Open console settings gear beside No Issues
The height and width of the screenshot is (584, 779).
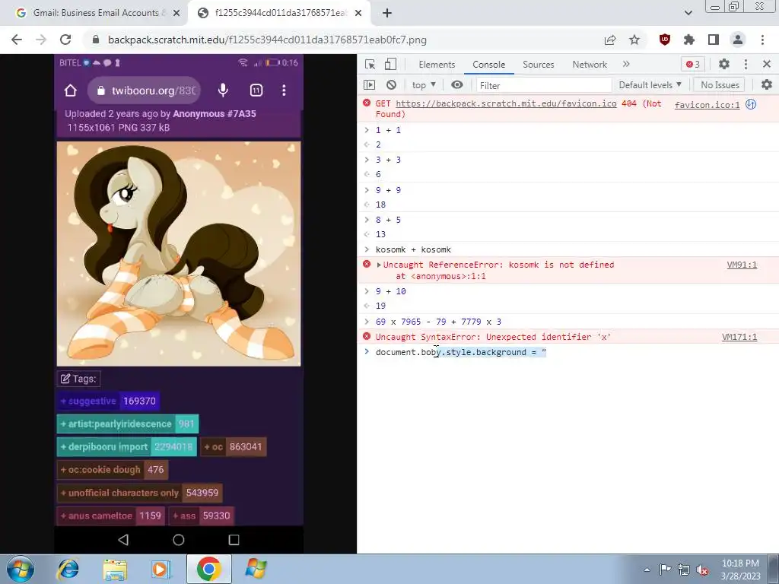pos(767,85)
